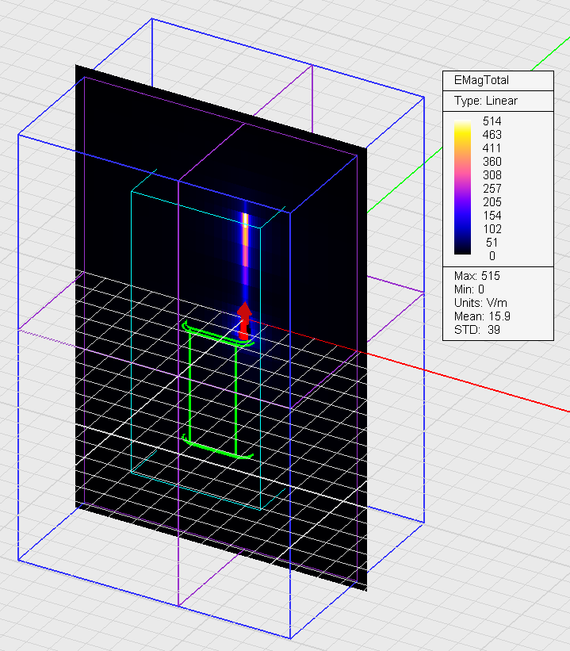The height and width of the screenshot is (651, 570).
Task: Click the STD: 39 statistic
Action: pyautogui.click(x=476, y=330)
